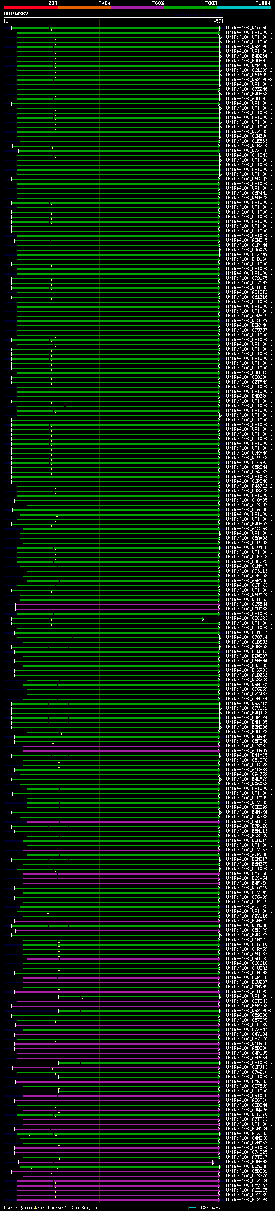Open hit UniRef100_Q7ZZH6
Image resolution: width=275 pixels, height=1211 pixels.
click(246, 89)
